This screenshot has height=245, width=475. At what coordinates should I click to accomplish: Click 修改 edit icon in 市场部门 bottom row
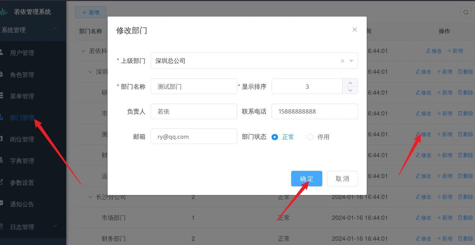[x=418, y=218]
